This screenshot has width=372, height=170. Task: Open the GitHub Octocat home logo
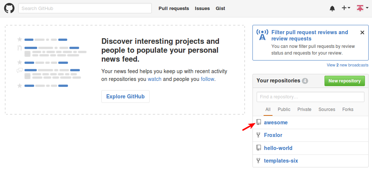[x=9, y=8]
